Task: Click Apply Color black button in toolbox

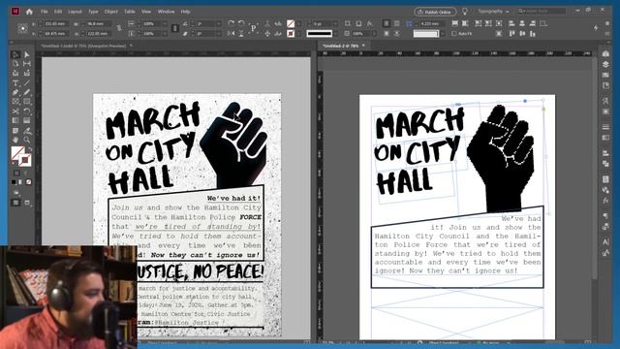Action: click(14, 182)
